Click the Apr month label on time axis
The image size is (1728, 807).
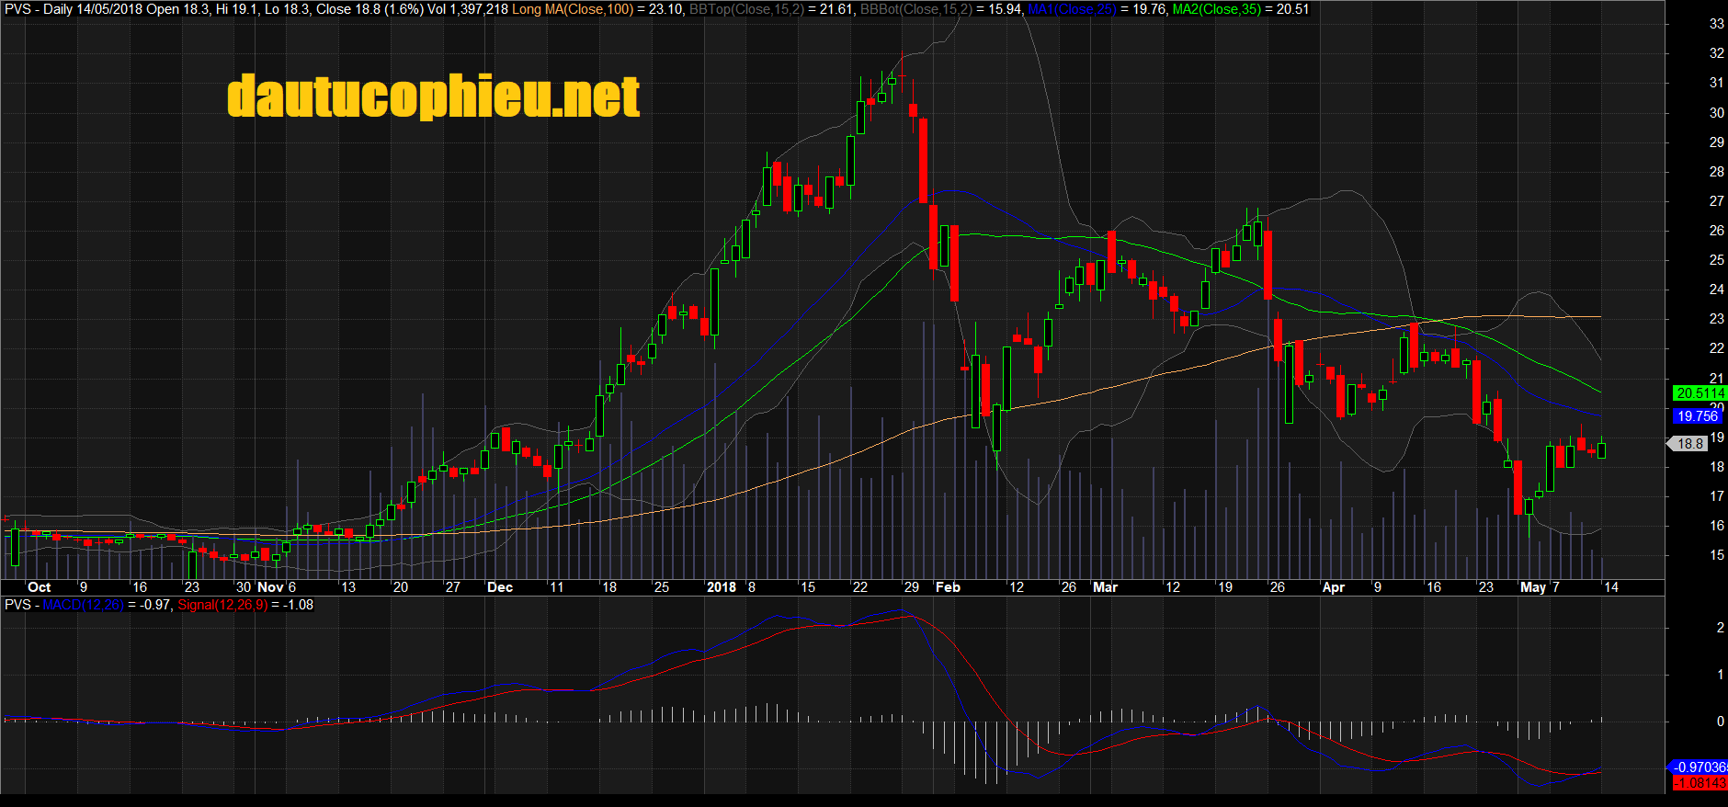click(x=1334, y=587)
